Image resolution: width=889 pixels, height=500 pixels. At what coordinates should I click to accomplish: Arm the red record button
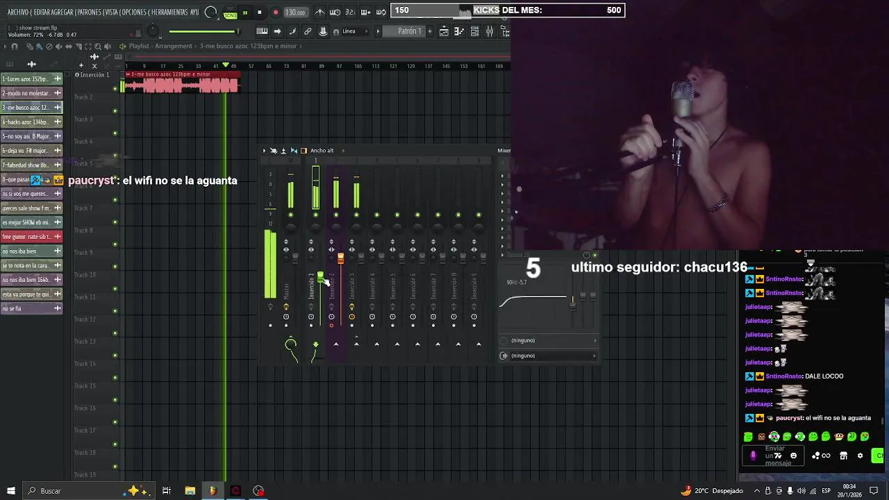[x=276, y=12]
